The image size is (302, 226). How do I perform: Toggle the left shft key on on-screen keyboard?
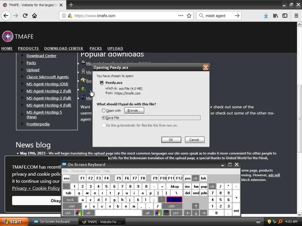pyautogui.click(x=71, y=206)
